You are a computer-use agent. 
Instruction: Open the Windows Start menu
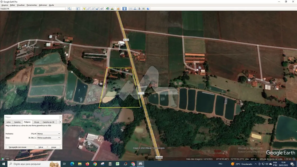pyautogui.click(x=4, y=164)
